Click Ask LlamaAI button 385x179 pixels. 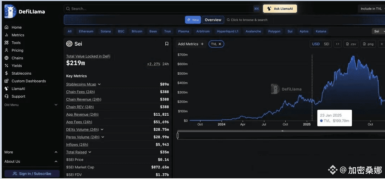pos(280,8)
